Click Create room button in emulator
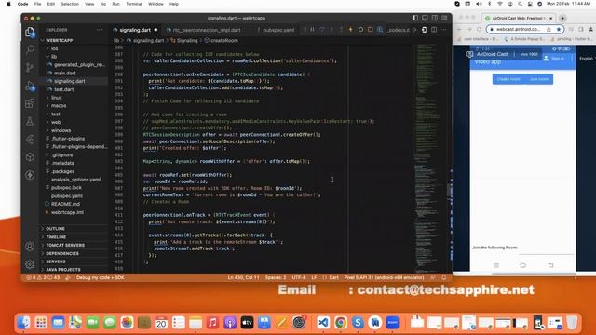Image resolution: width=596 pixels, height=335 pixels. tap(508, 79)
